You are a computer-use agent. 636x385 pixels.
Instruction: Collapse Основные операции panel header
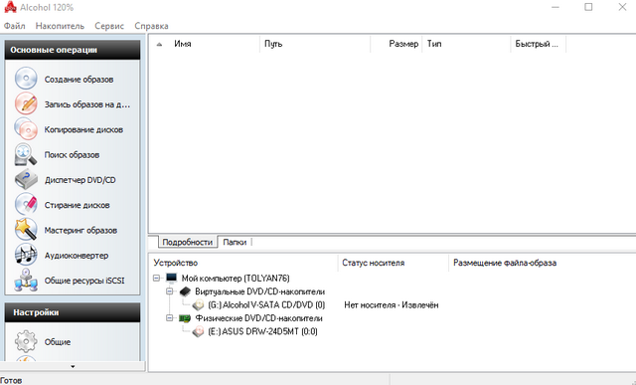73,50
